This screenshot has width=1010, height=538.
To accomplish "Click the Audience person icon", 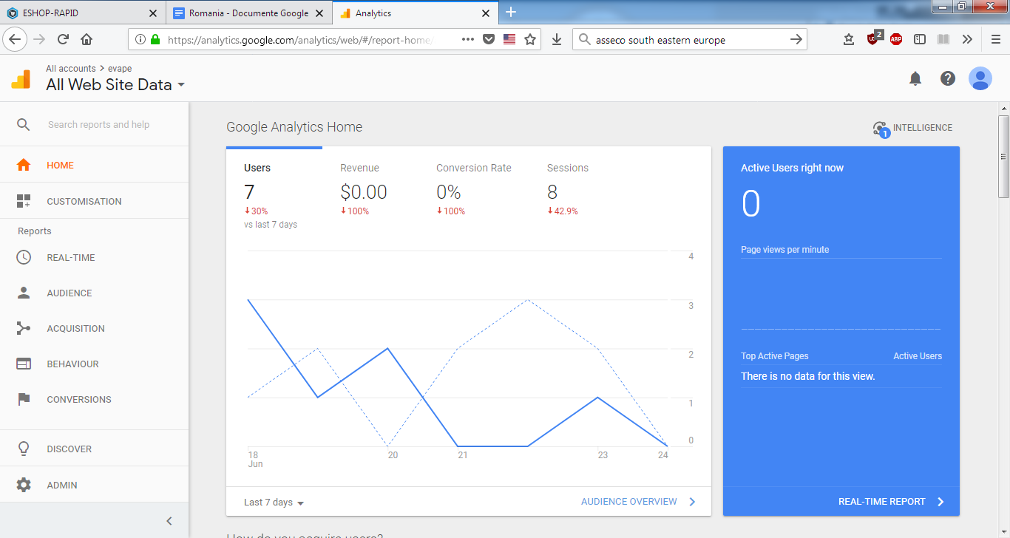I will coord(24,293).
